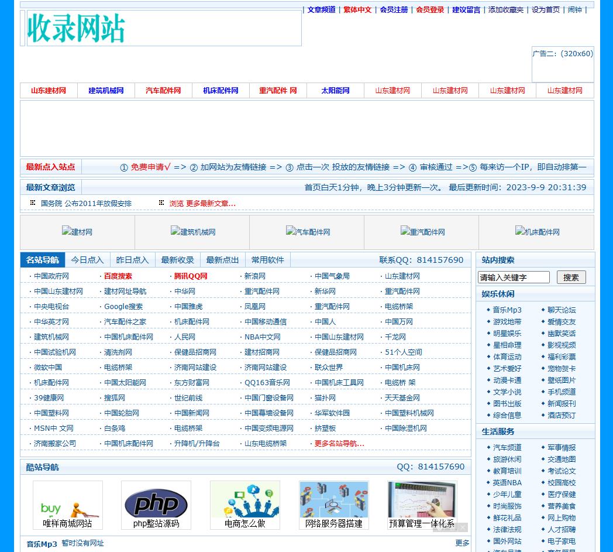Viewport: 613px width, 552px height.
Task: Open the 会员登录 link
Action: [430, 10]
